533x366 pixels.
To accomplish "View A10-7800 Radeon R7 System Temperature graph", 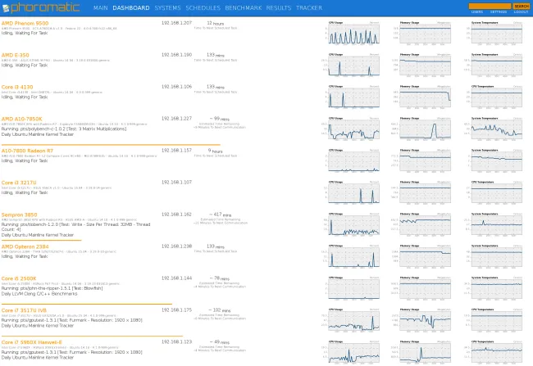I will [x=496, y=161].
